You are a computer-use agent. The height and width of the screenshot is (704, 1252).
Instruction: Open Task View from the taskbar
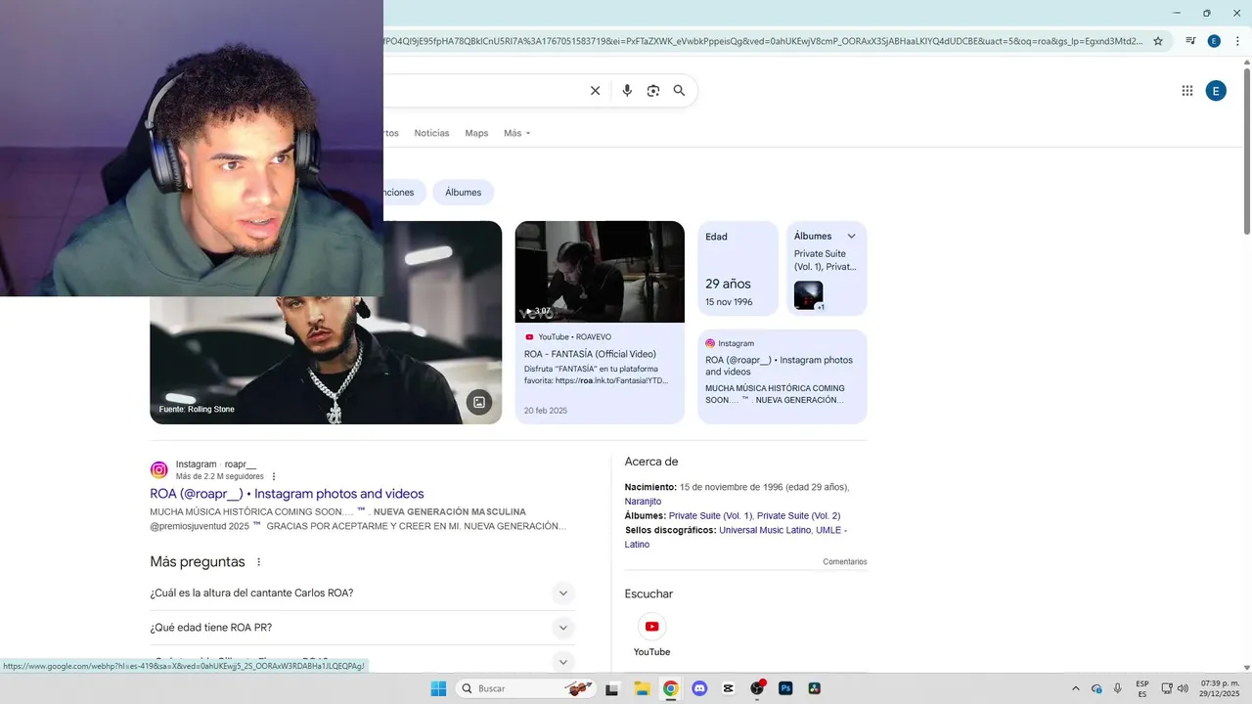click(x=612, y=688)
